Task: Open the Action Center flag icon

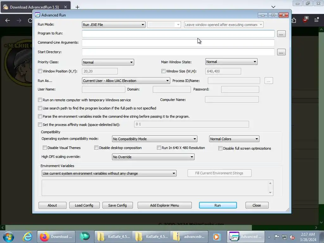Action: 277,237
